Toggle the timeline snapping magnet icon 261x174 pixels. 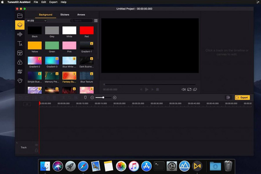(x=85, y=97)
